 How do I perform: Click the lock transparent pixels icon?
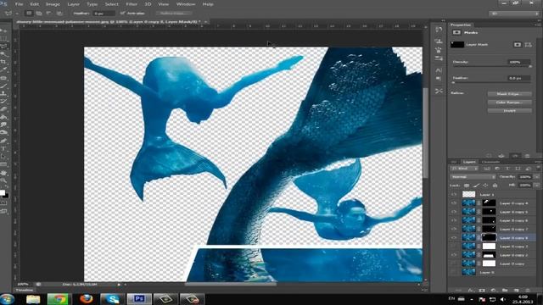pos(467,186)
